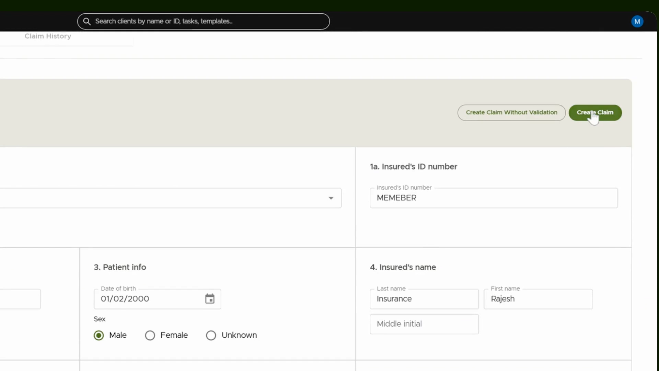
Task: Click the search magnifier icon
Action: pyautogui.click(x=87, y=21)
